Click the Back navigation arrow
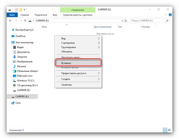 coord(11,21)
